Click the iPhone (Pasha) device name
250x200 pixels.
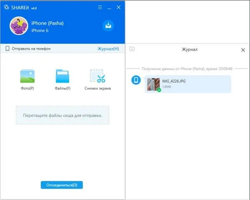coord(47,23)
